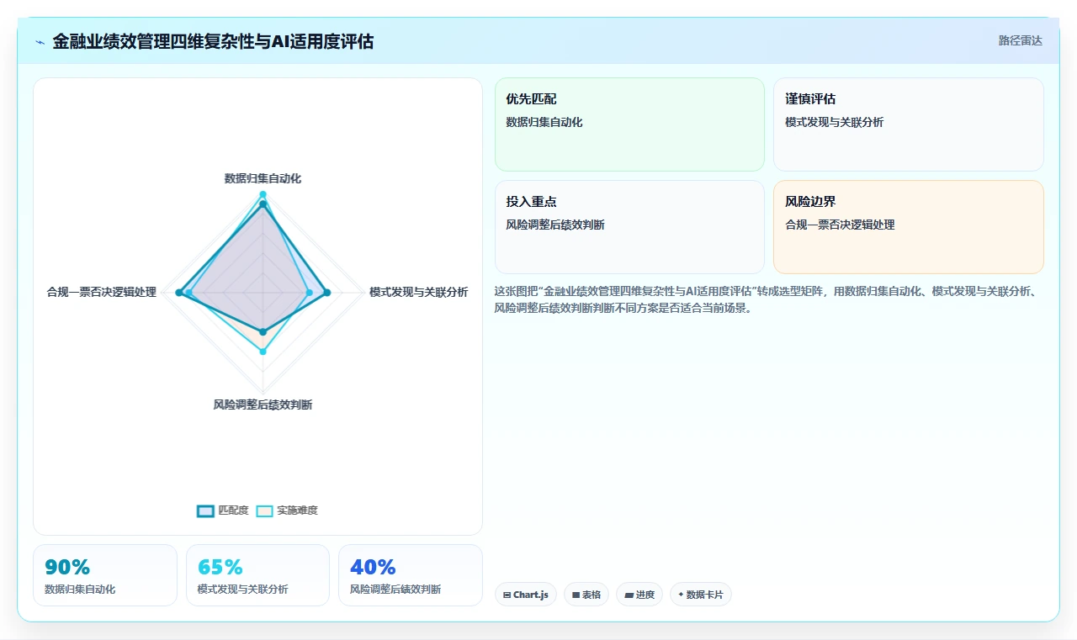Click the 40% 风险调整后绩效判断 stat card

(x=411, y=575)
